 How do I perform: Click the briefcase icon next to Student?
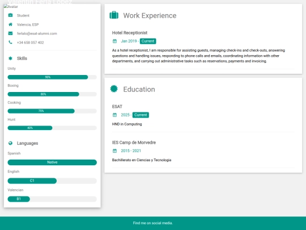coord(10,15)
